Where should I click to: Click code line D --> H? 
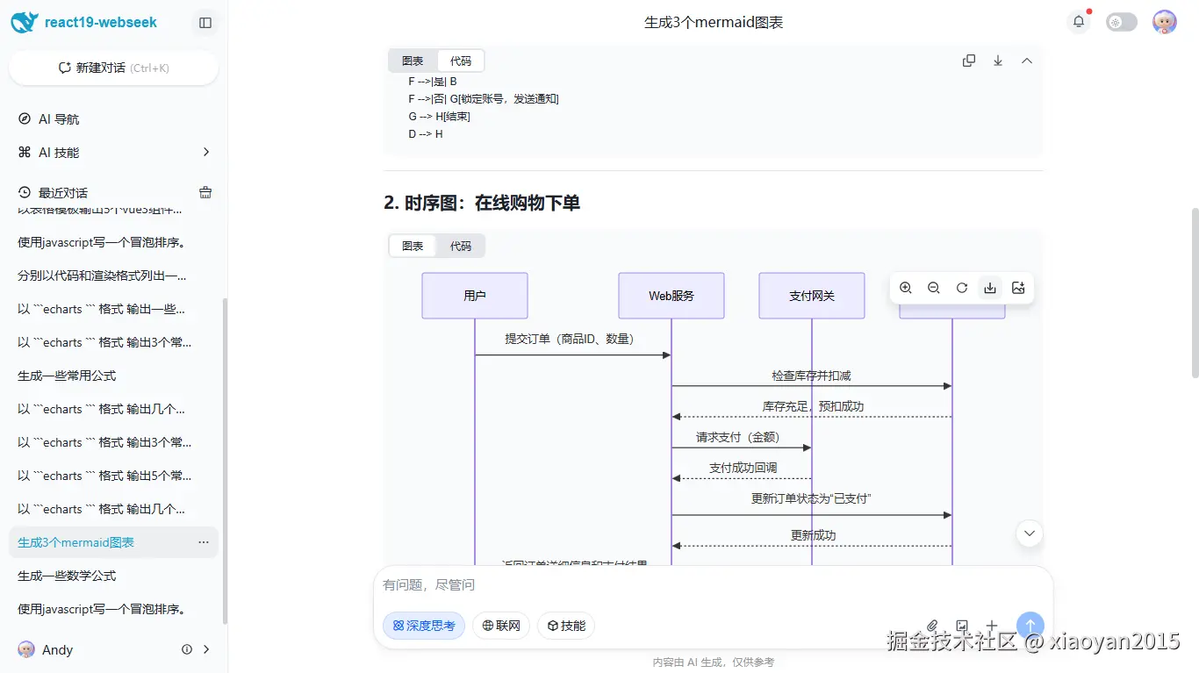426,134
